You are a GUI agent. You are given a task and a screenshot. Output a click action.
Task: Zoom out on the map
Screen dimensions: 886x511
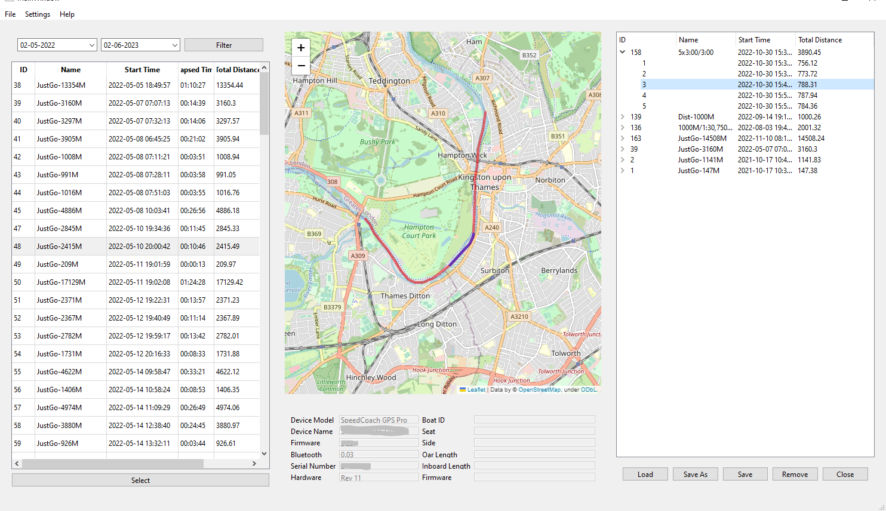301,66
